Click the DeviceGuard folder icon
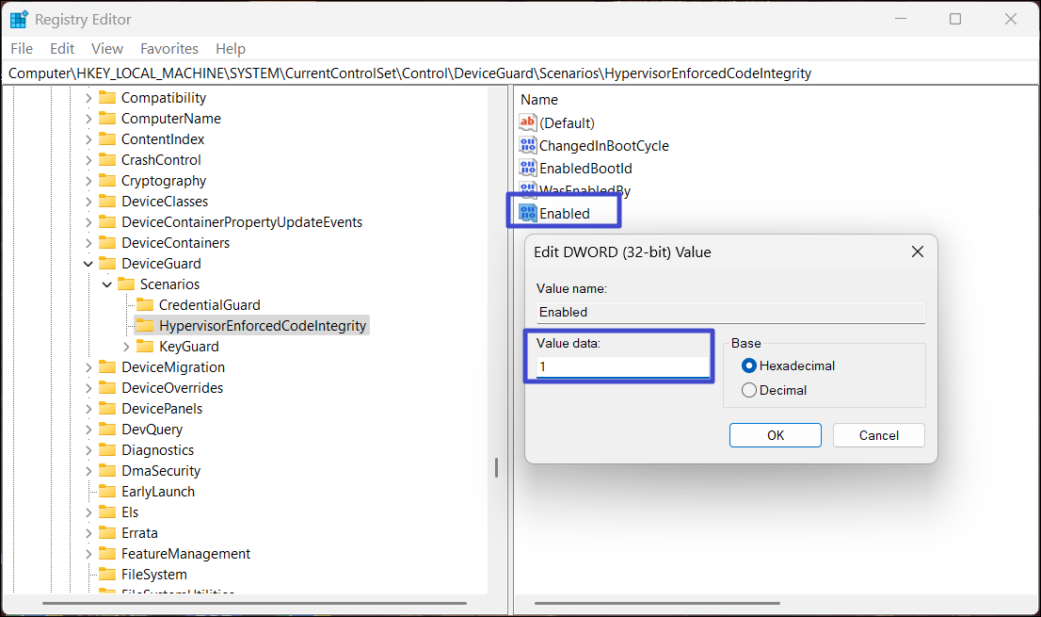This screenshot has width=1041, height=617. (107, 263)
